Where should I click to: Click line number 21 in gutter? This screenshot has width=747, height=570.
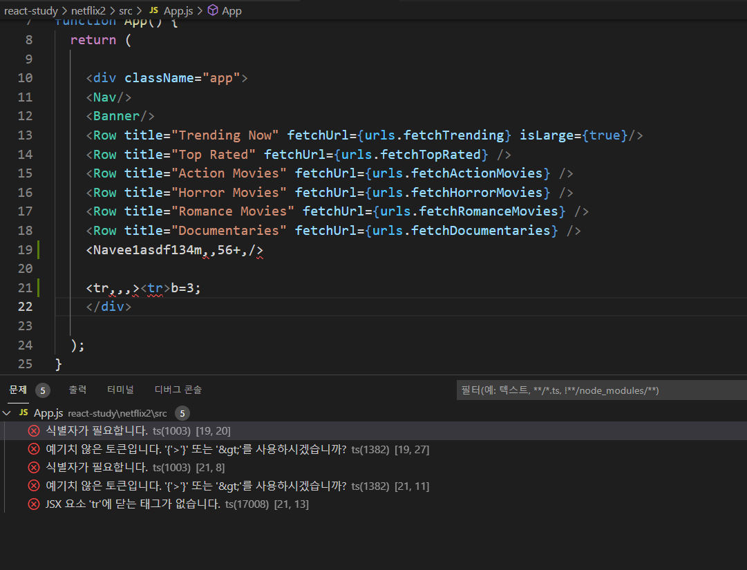(25, 287)
